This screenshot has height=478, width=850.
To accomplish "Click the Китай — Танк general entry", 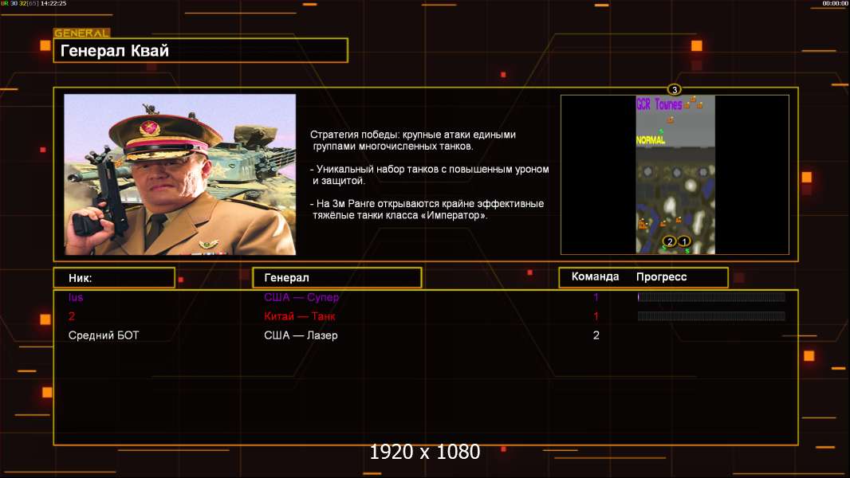I will [x=300, y=316].
